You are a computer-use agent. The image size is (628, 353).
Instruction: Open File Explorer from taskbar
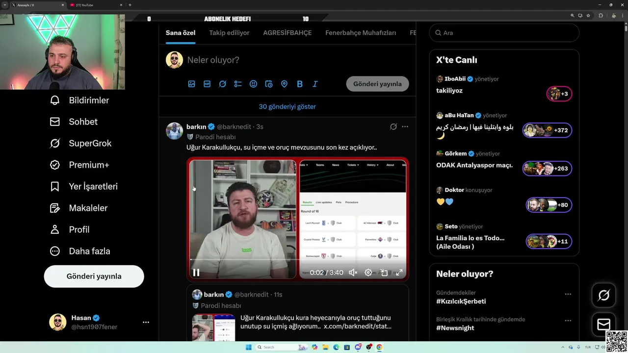pyautogui.click(x=326, y=347)
